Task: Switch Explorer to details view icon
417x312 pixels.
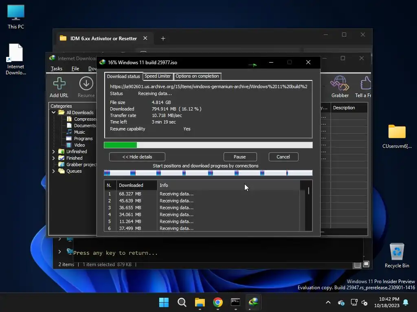Action: tap(357, 265)
